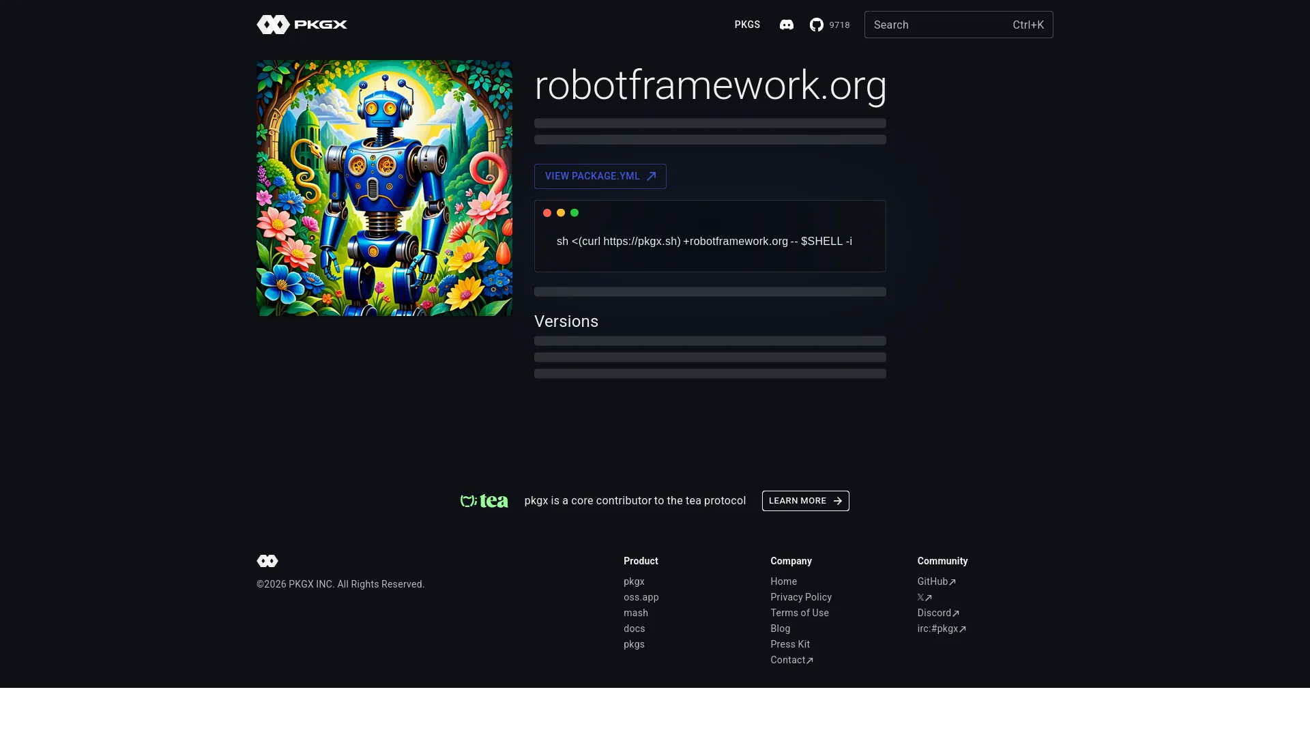Open Terms of Use link

coord(800,613)
